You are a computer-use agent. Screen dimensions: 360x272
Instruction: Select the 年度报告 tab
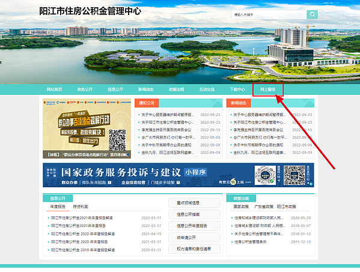pos(58,207)
